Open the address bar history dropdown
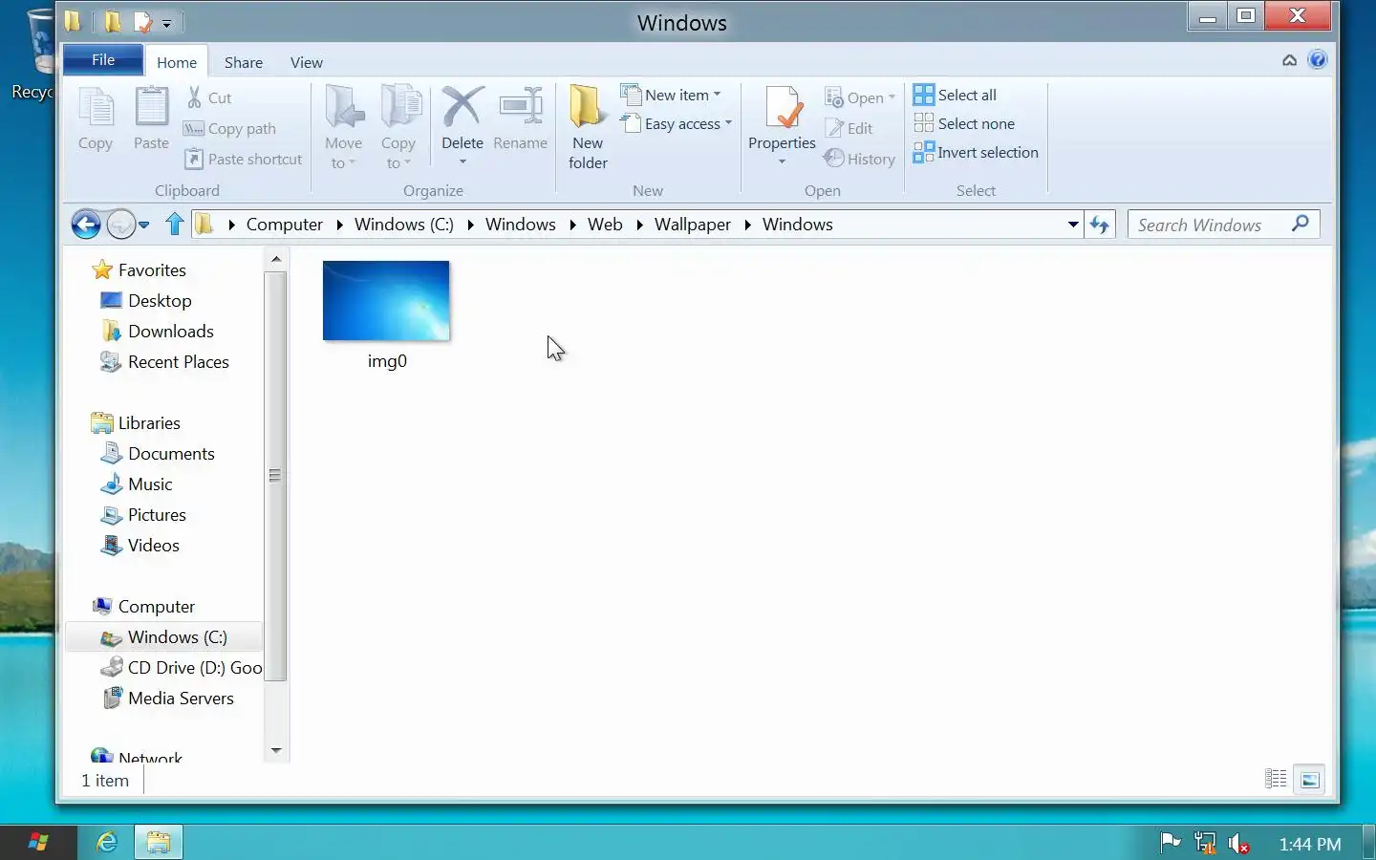Screen dimensions: 1376x860 click(x=1073, y=226)
